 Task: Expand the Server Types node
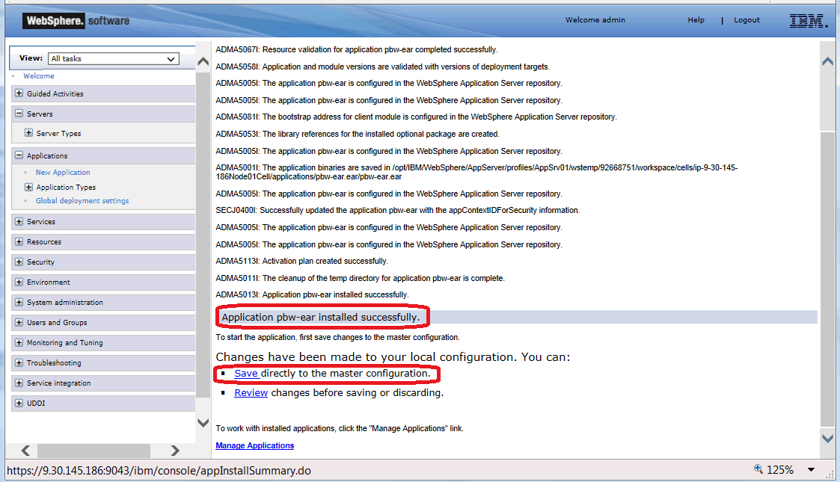point(29,133)
